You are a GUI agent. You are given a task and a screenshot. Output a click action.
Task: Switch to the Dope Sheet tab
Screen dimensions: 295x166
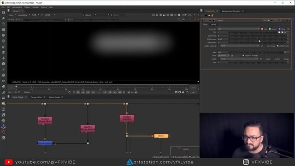[x=54, y=97]
